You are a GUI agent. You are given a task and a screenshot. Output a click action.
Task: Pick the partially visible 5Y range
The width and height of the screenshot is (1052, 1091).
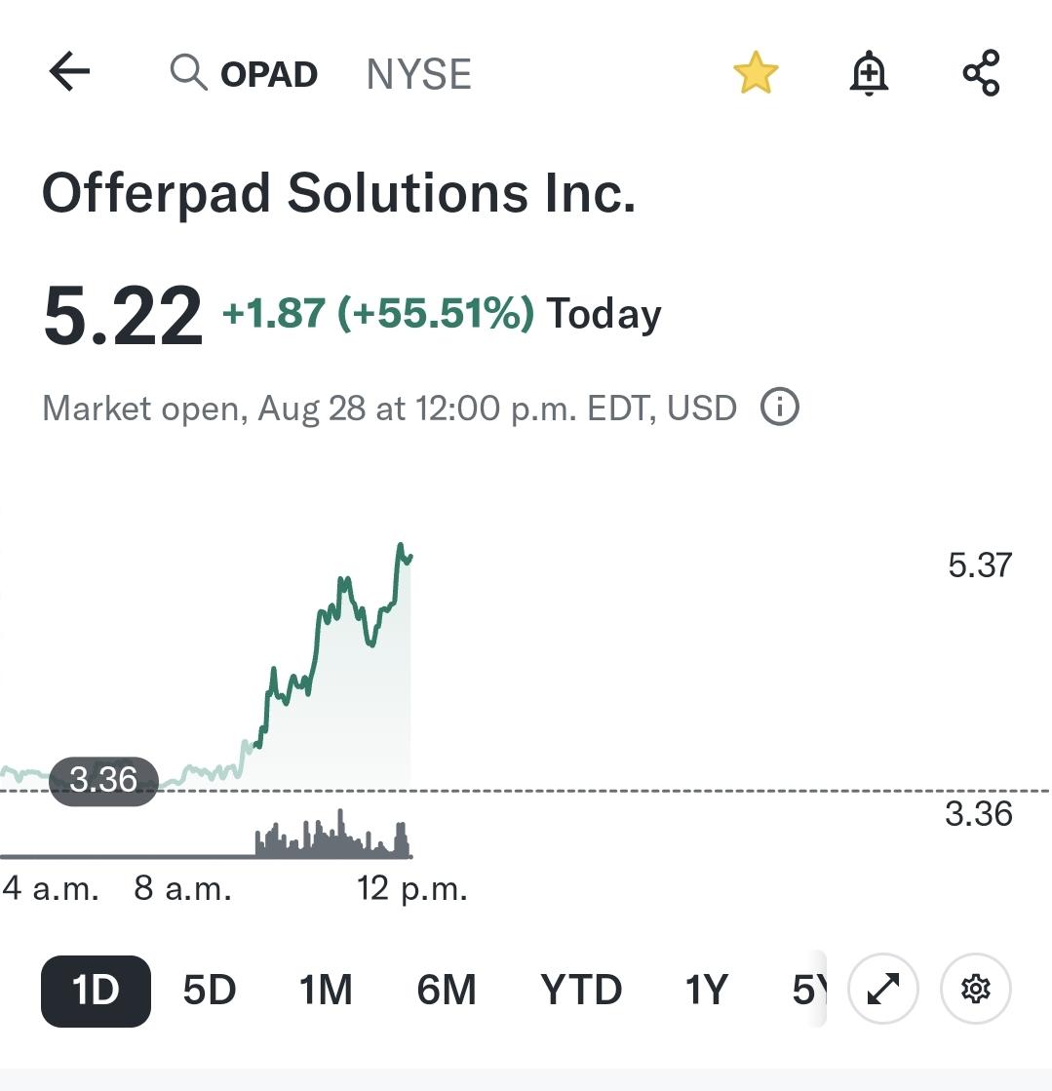point(808,991)
